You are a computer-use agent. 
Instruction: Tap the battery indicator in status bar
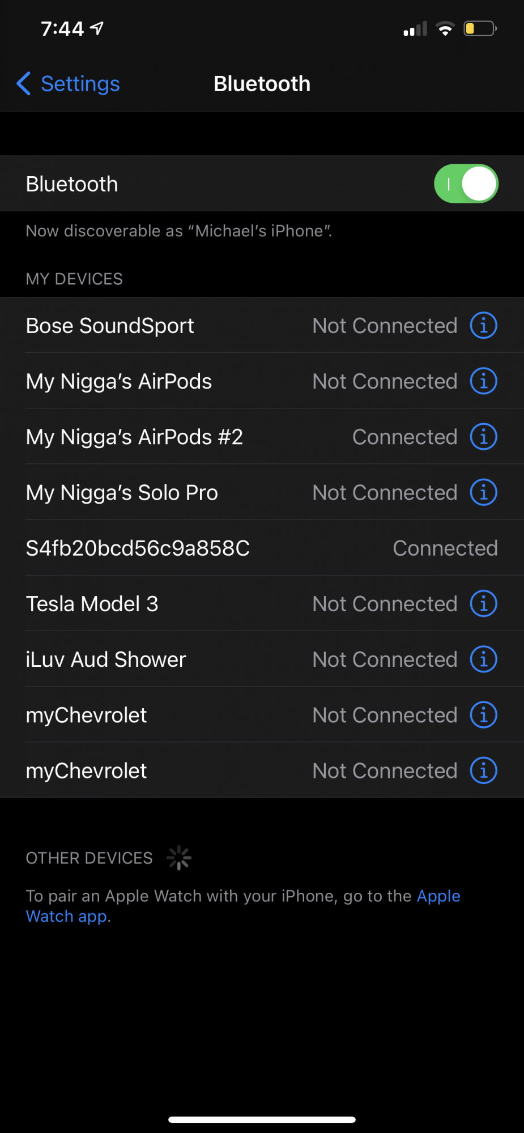tap(480, 28)
